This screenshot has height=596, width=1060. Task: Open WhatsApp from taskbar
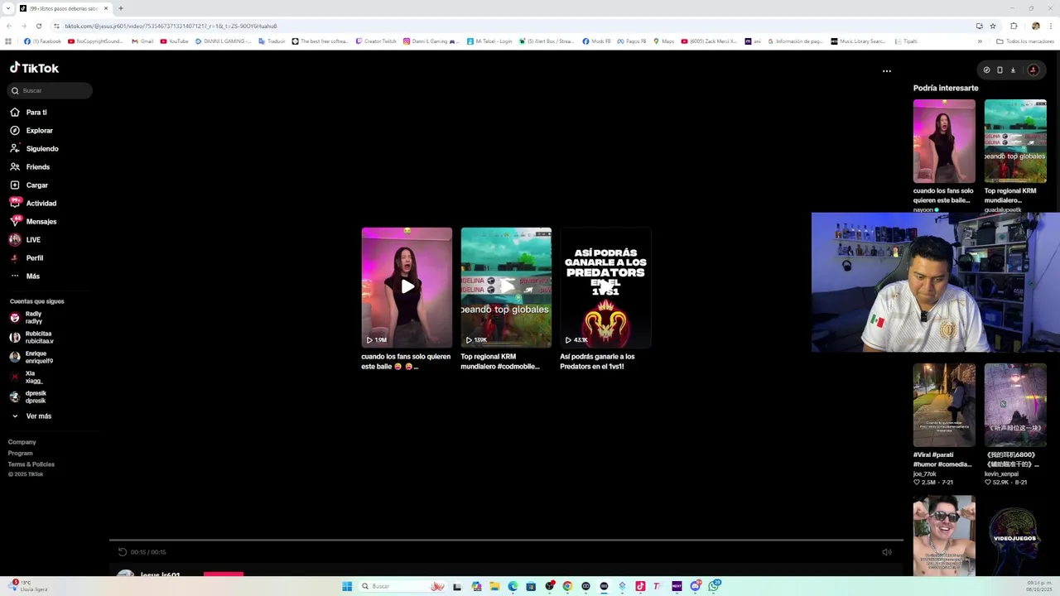(x=714, y=586)
